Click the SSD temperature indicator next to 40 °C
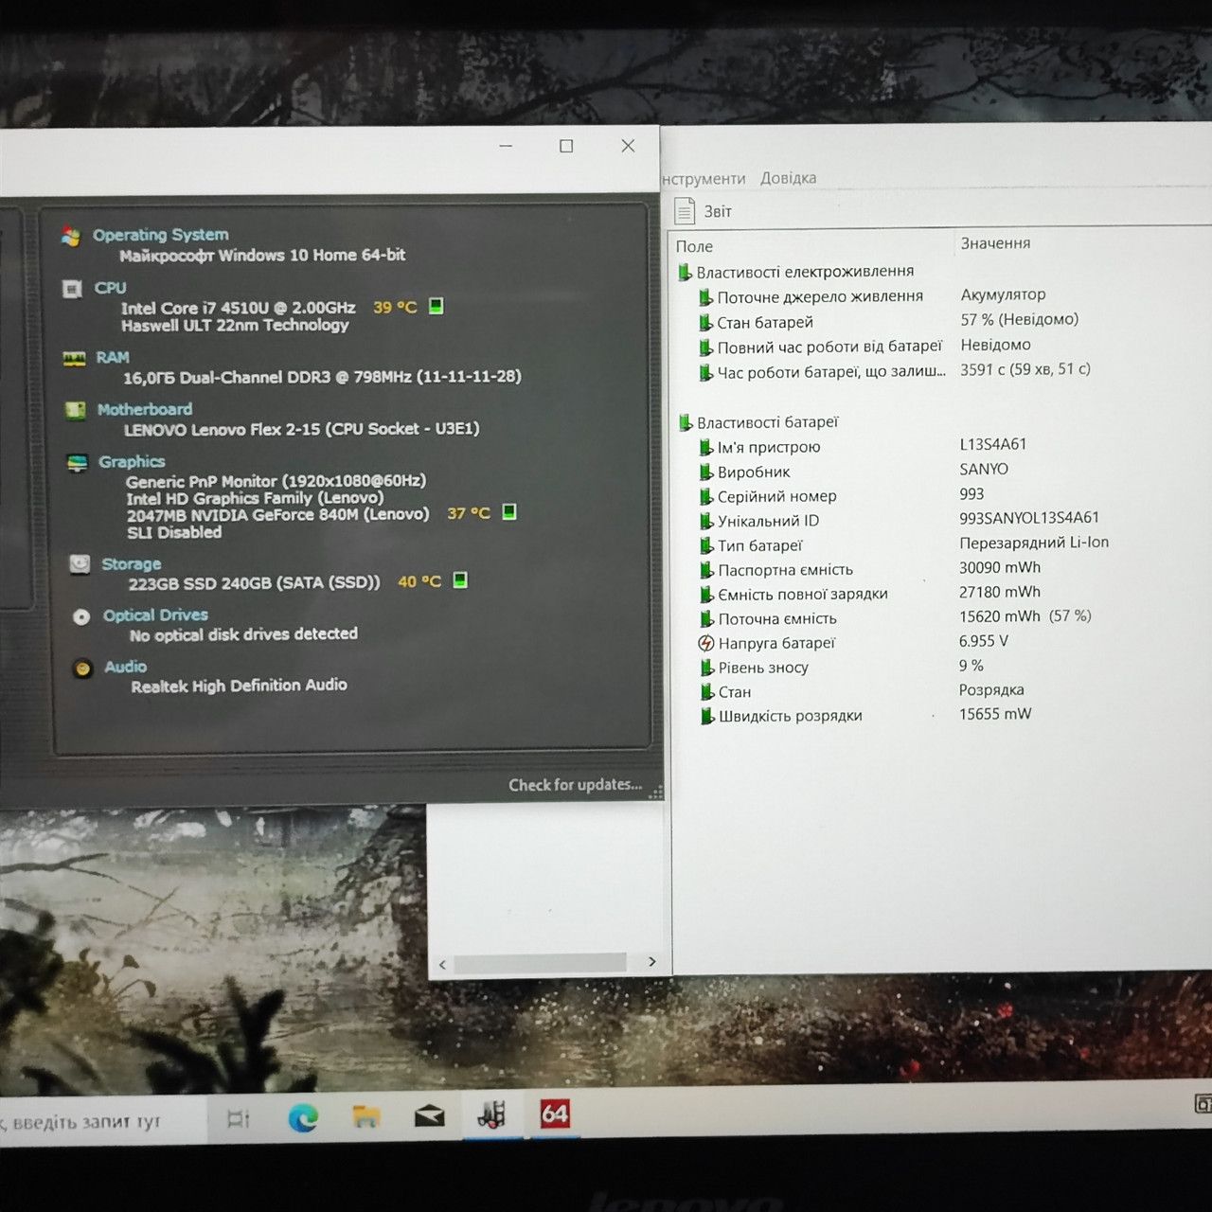This screenshot has height=1212, width=1212. pos(460,580)
